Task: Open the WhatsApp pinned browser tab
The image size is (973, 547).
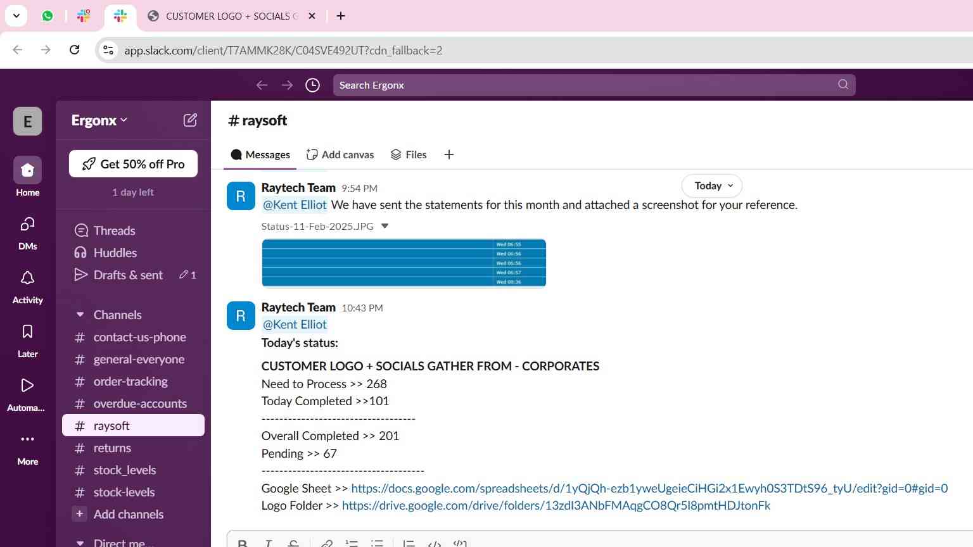Action: tap(48, 16)
